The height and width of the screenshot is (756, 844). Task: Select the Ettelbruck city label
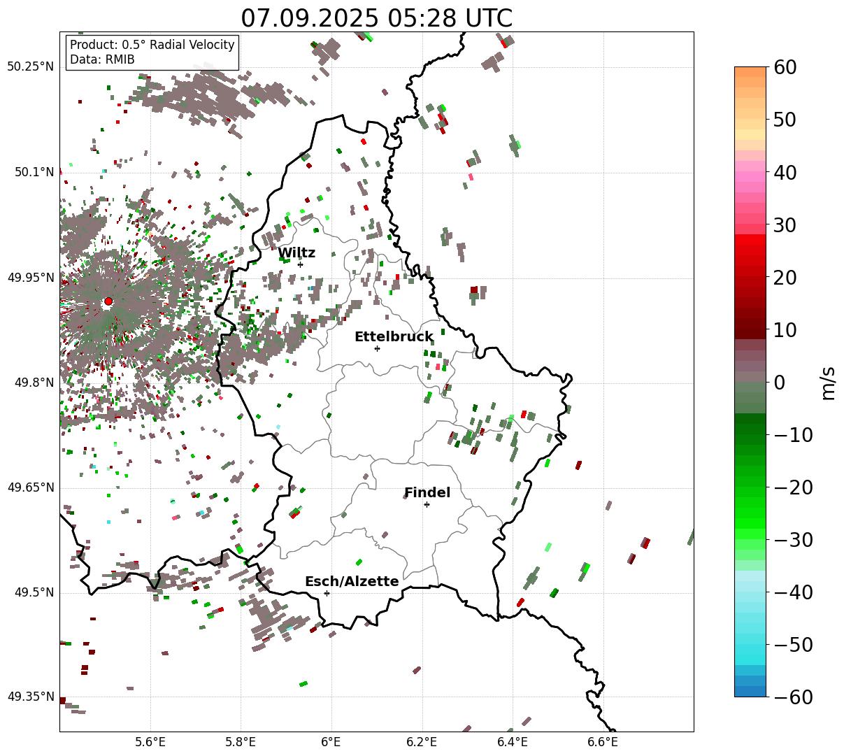pos(394,337)
